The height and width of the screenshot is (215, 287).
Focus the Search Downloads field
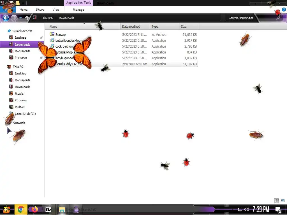[x=241, y=18]
